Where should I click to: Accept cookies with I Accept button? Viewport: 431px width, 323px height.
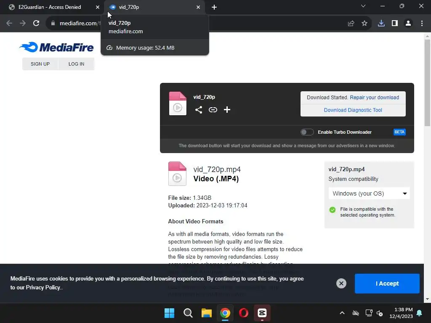387,283
